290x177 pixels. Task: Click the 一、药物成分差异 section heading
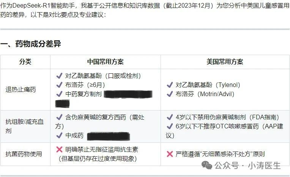pyautogui.click(x=31, y=44)
